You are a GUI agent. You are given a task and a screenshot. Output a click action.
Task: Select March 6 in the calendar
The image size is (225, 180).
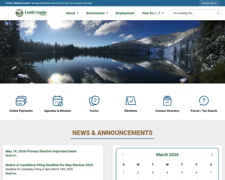(x=196, y=172)
